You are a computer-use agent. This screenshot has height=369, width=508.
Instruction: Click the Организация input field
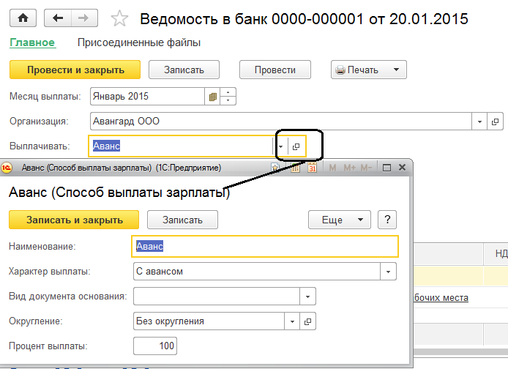pyautogui.click(x=281, y=122)
